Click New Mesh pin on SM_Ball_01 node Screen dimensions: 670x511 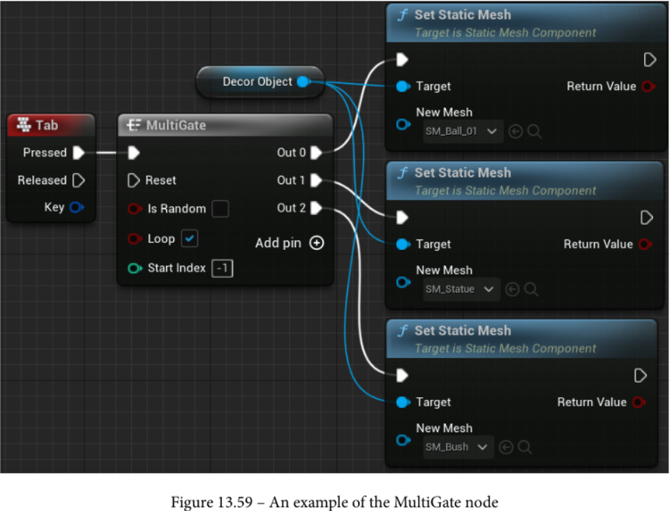[403, 125]
